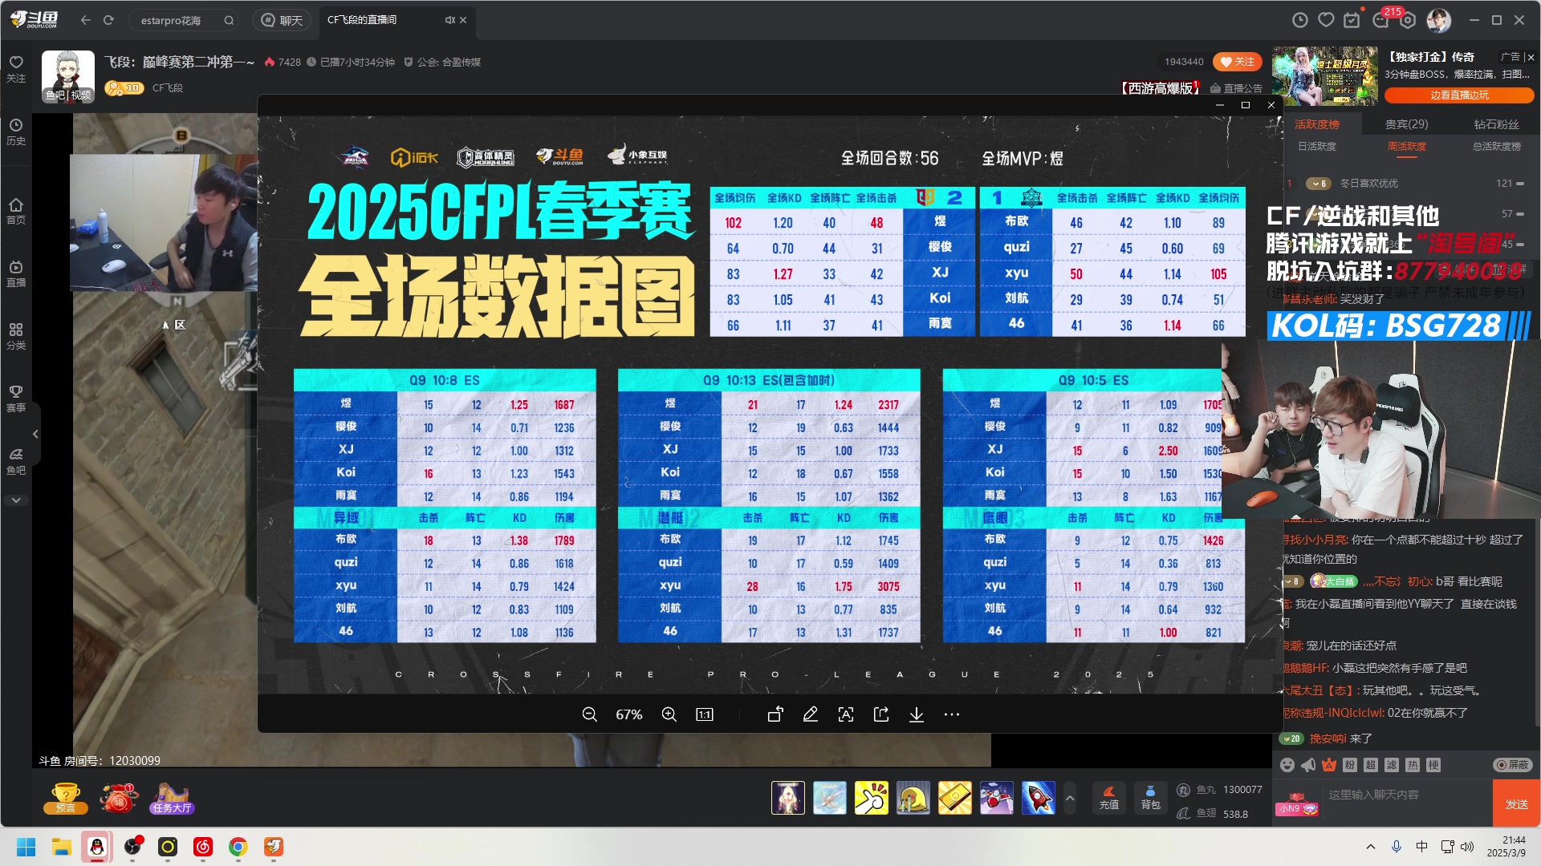Open 历史 in the left sidebar
This screenshot has width=1541, height=866.
pos(16,132)
